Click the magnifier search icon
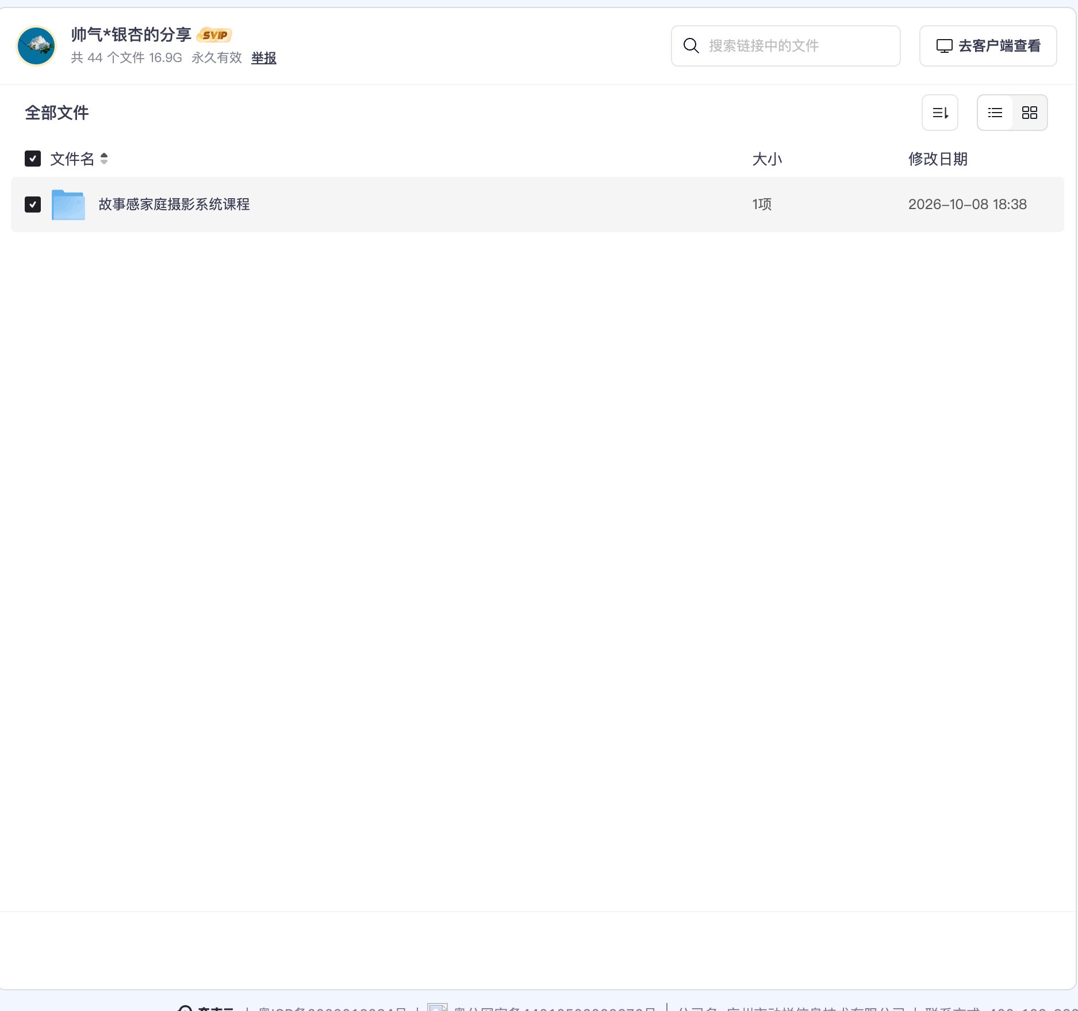This screenshot has width=1078, height=1011. pyautogui.click(x=691, y=46)
